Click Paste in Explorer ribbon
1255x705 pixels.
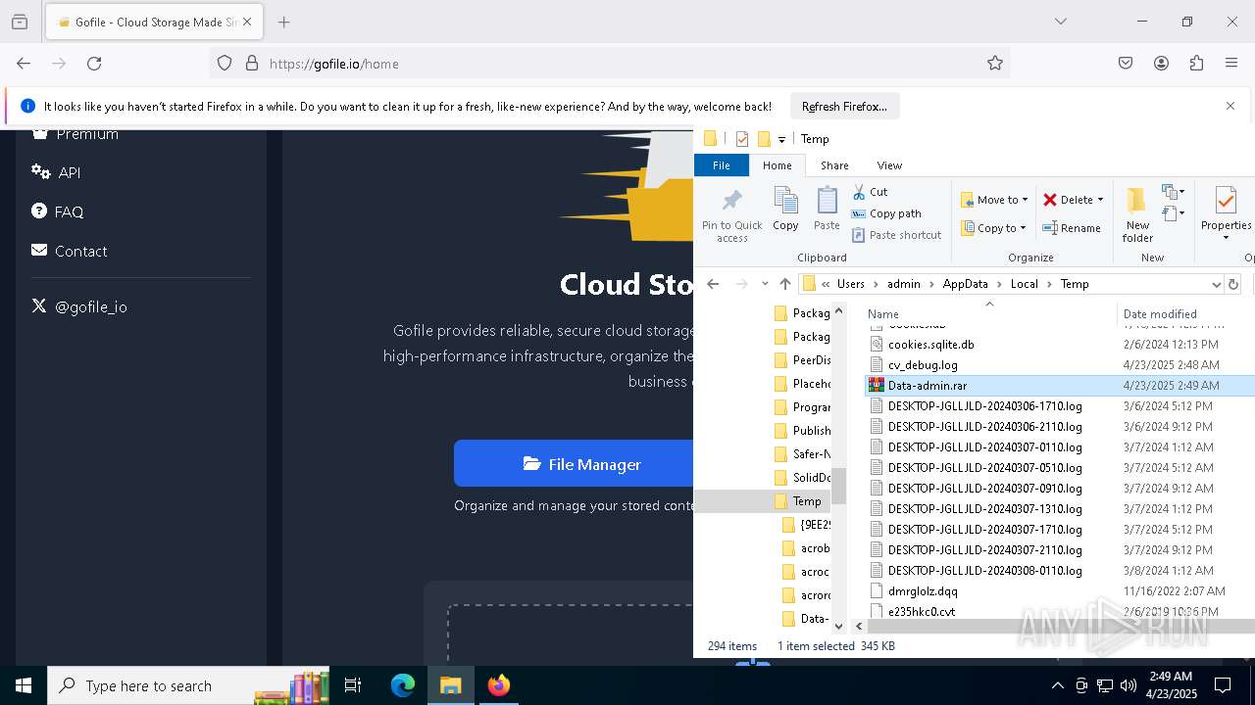click(827, 210)
